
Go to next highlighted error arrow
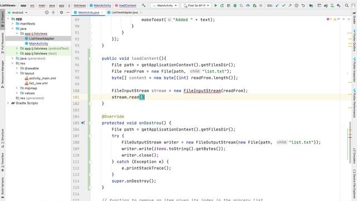[349, 20]
